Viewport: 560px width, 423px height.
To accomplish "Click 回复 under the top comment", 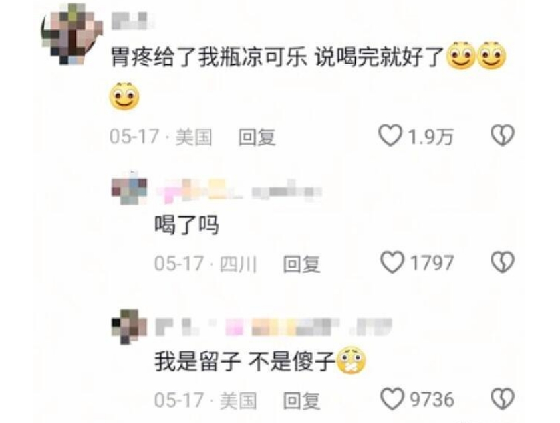I will [257, 137].
